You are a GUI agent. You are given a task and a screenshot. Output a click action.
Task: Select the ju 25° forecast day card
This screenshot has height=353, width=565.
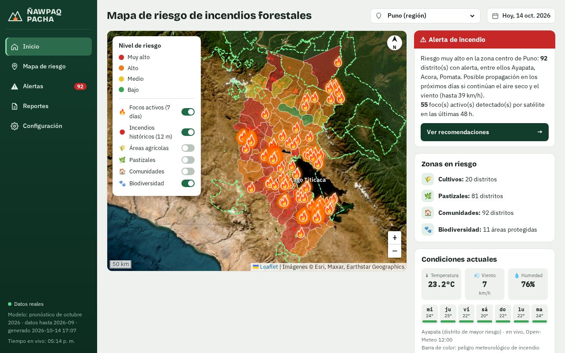point(448,314)
